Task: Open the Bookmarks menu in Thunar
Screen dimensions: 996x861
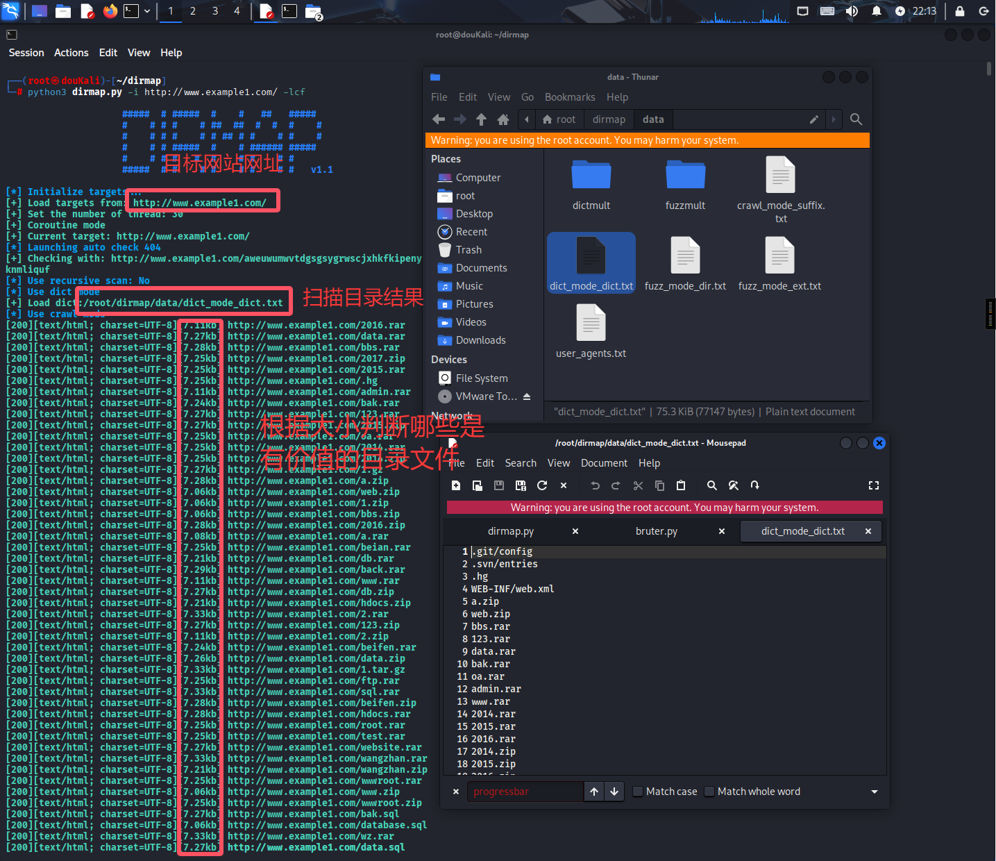Action: tap(570, 97)
